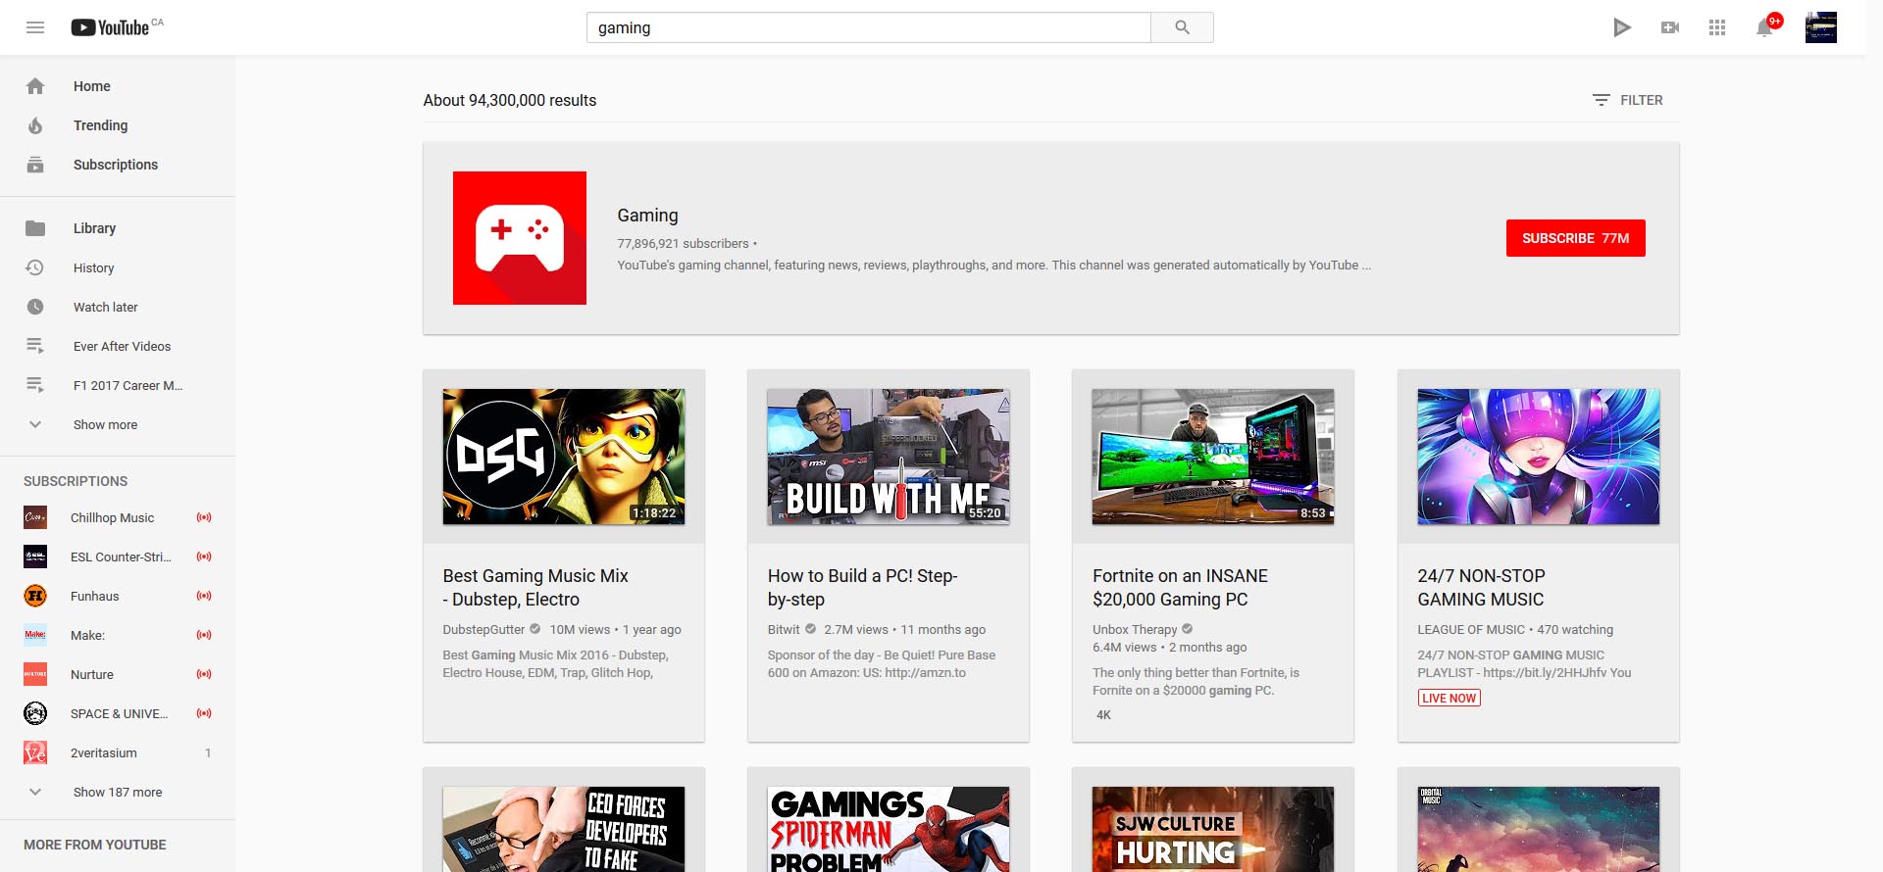Open Orbital Music video thumbnail
This screenshot has height=872, width=1883.
pos(1538,829)
